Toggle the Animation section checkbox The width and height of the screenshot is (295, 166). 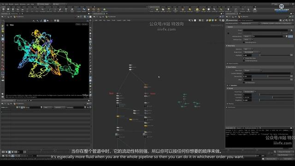tap(230, 85)
